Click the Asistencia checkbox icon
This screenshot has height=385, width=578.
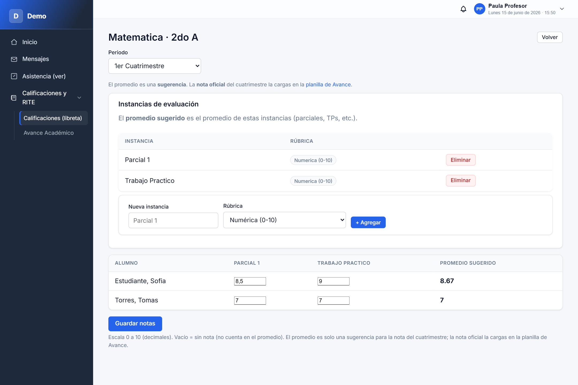pyautogui.click(x=14, y=76)
